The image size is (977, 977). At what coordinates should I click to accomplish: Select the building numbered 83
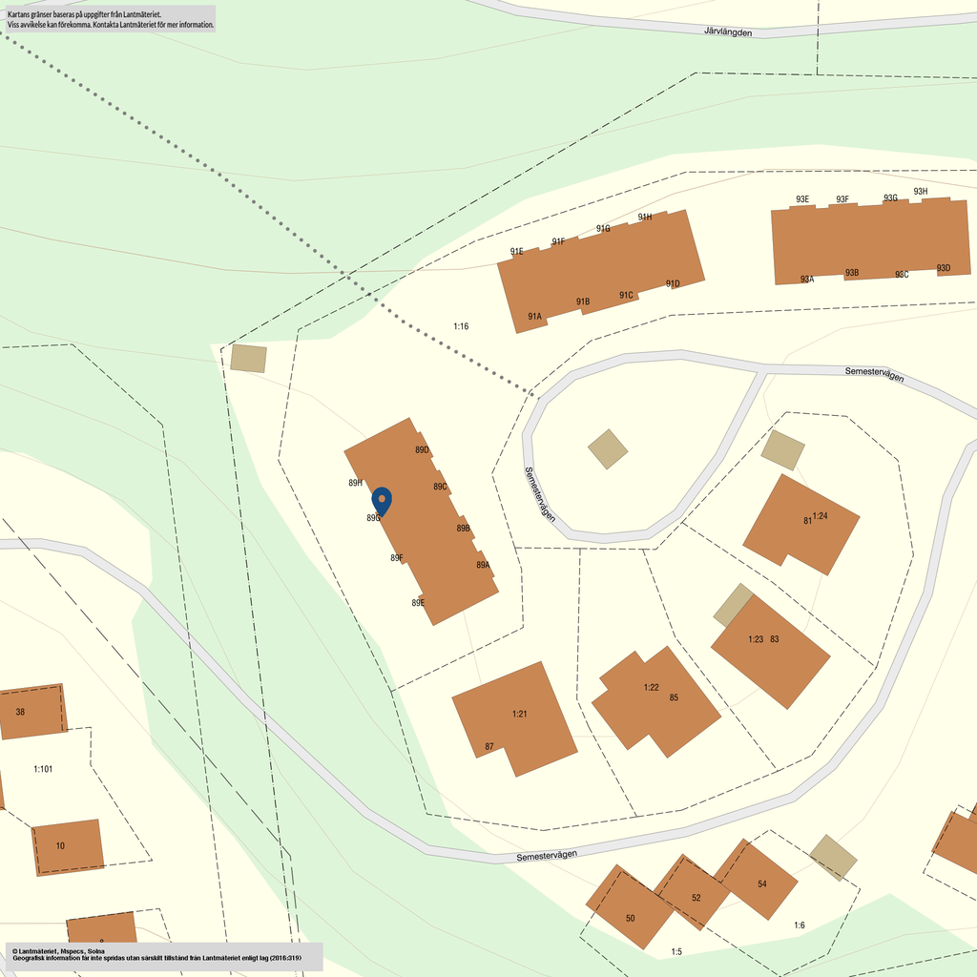(x=771, y=651)
